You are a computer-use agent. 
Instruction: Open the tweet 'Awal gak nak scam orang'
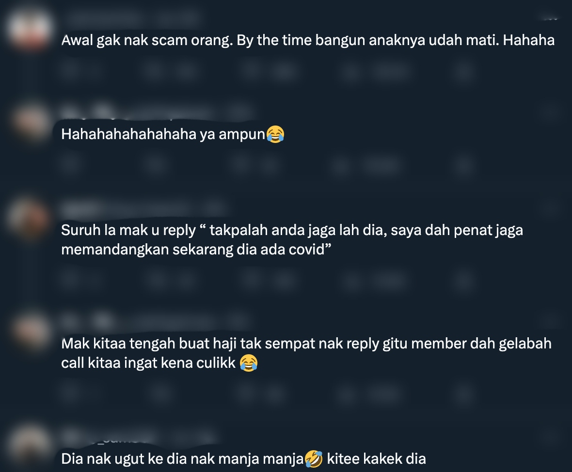pos(308,40)
